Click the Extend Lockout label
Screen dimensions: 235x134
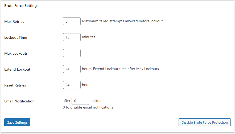click(x=17, y=69)
